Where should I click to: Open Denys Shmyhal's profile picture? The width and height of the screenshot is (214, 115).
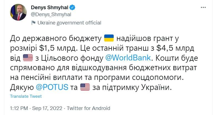click(18, 13)
